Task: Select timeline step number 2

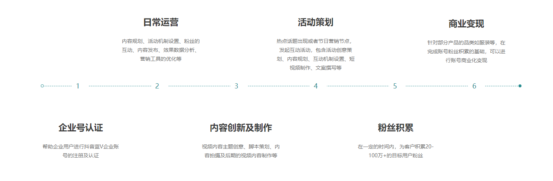Action: [157, 86]
